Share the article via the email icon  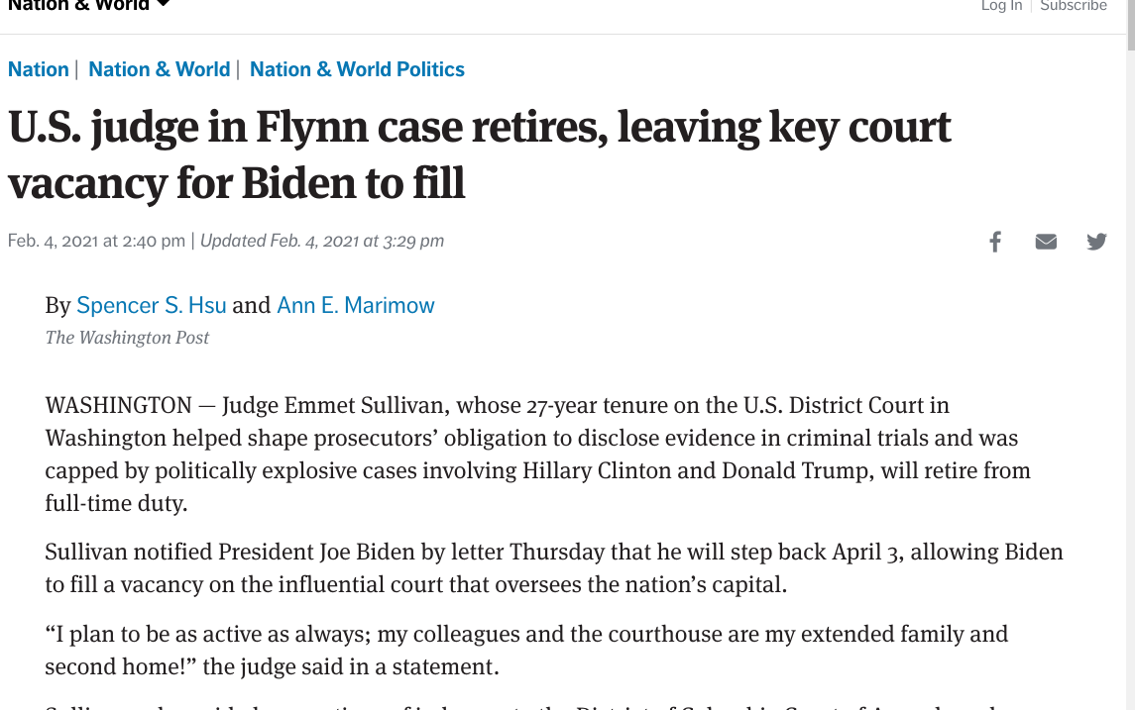[x=1046, y=242]
